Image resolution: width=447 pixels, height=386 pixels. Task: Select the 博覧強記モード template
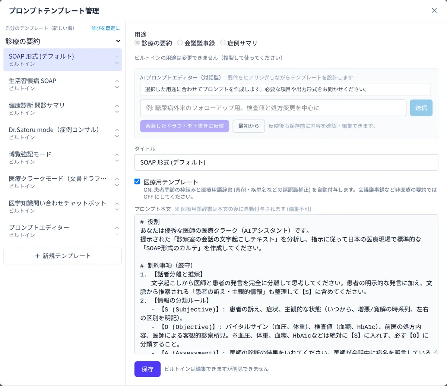pos(63,157)
